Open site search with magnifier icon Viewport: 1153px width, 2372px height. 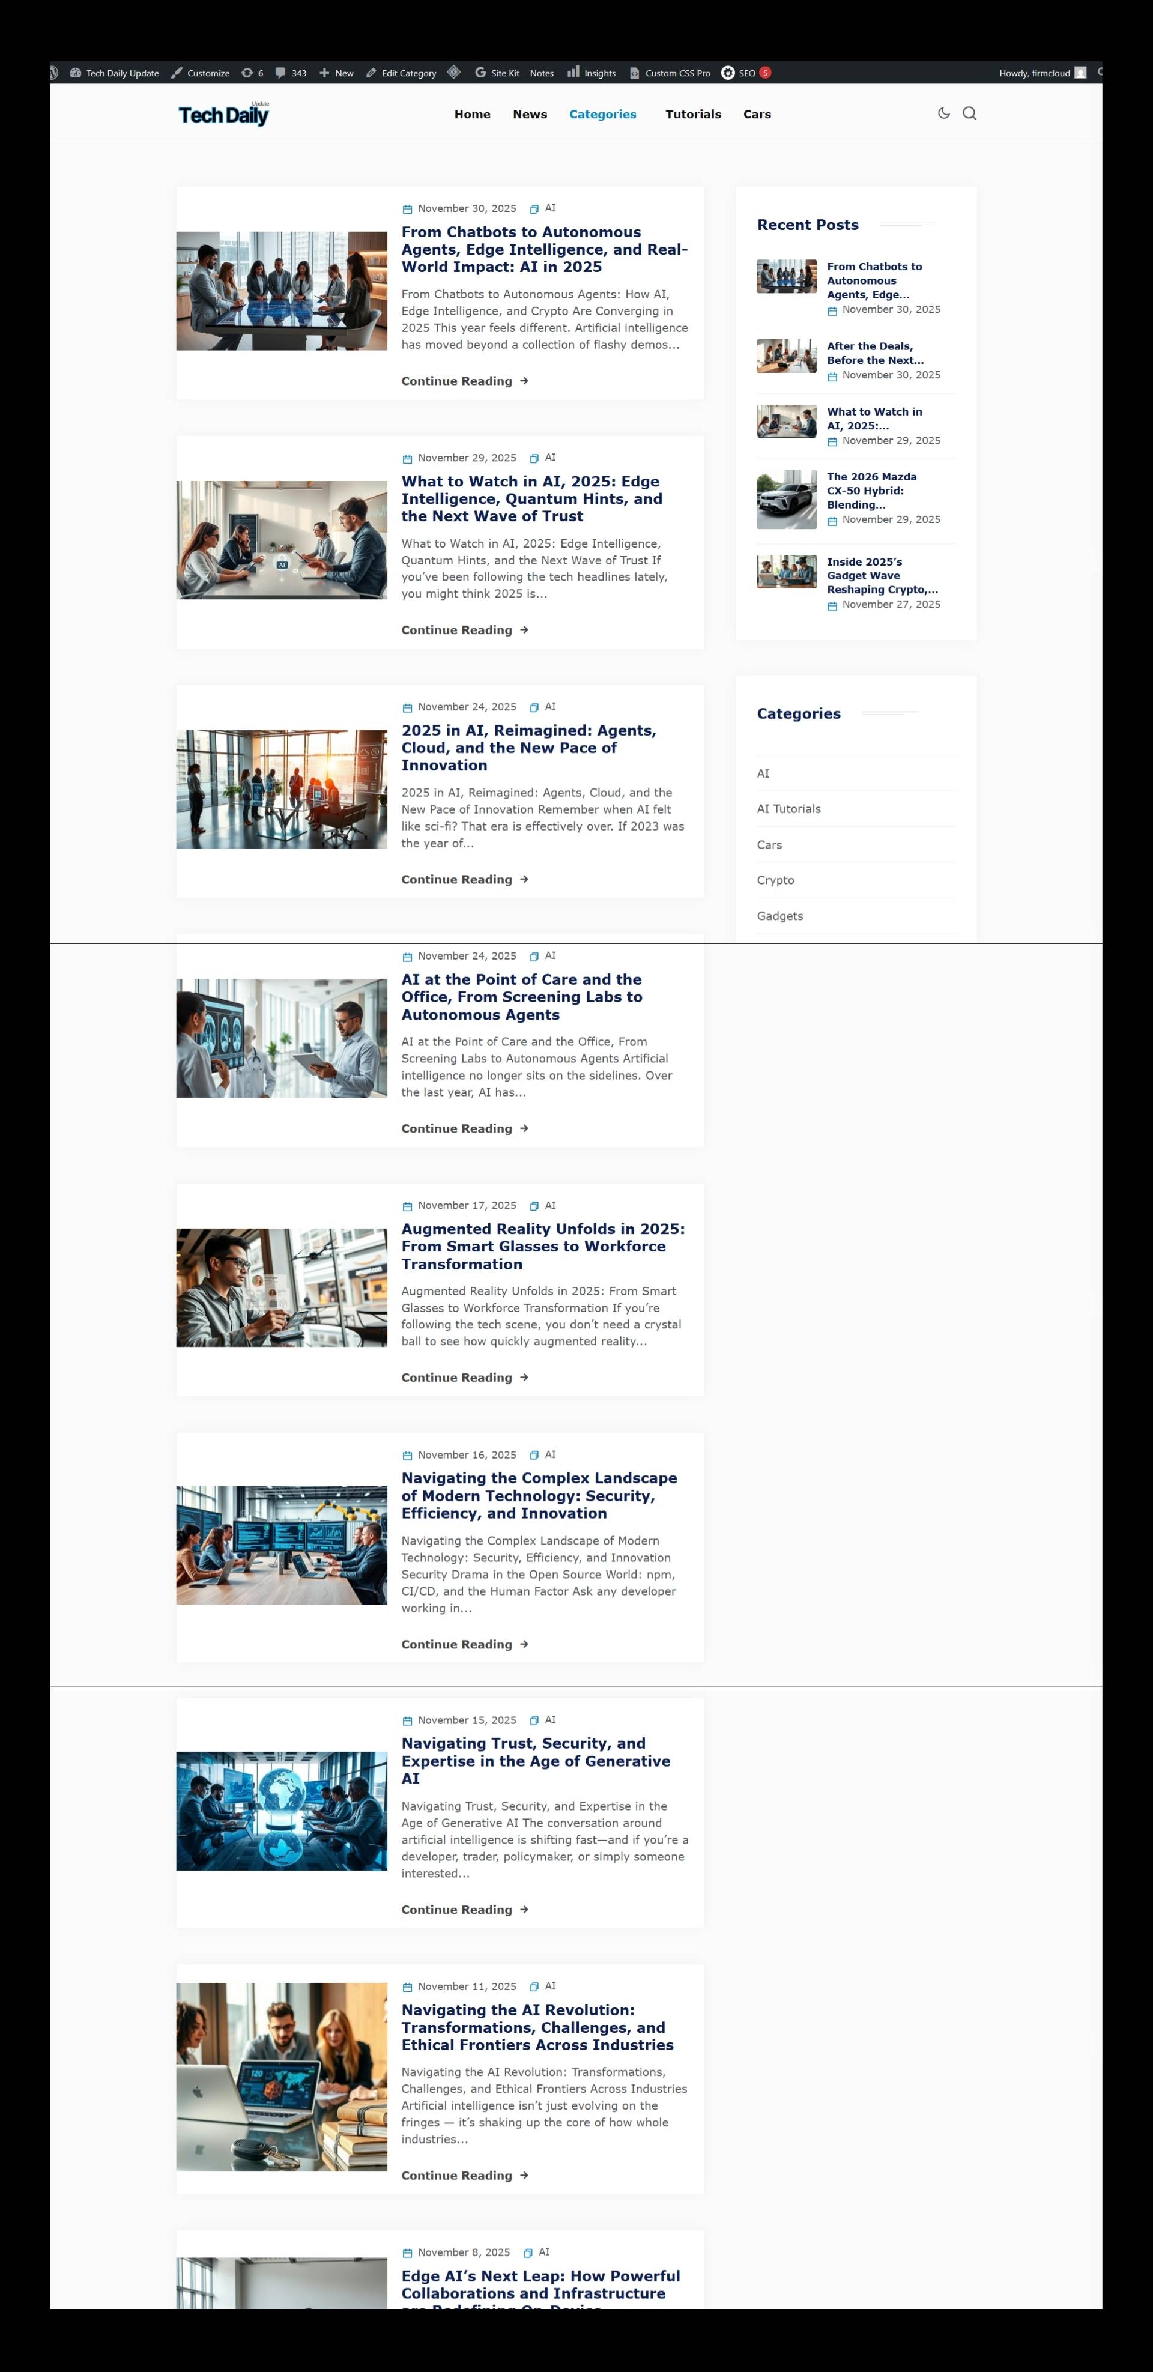click(970, 113)
